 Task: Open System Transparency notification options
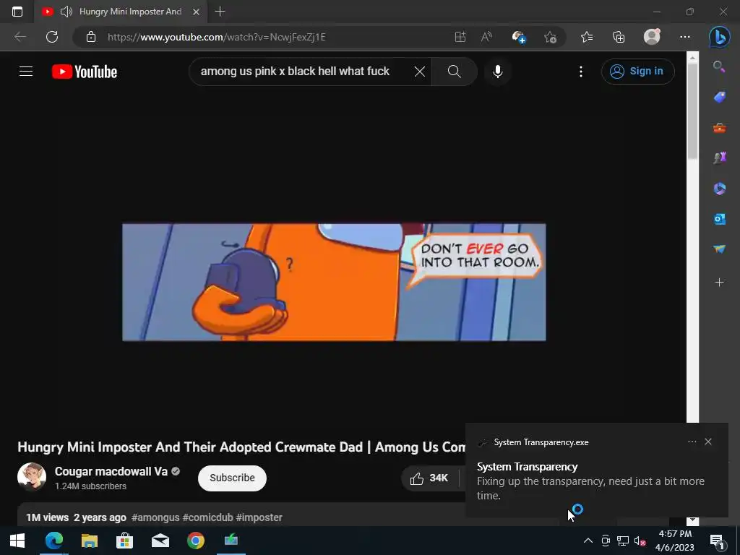692,442
